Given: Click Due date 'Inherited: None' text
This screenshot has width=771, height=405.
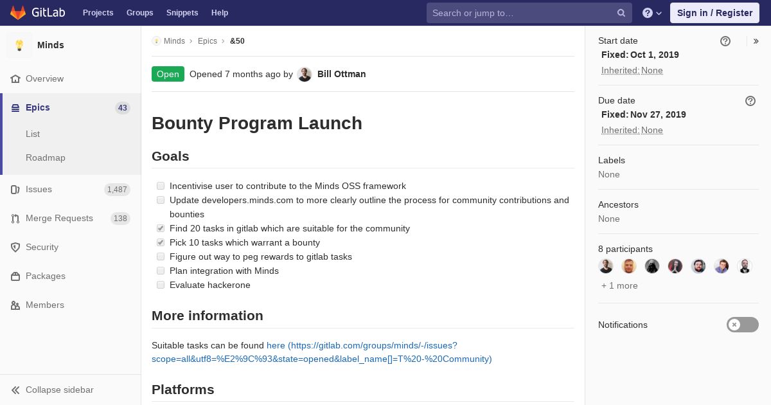Looking at the screenshot, I should pyautogui.click(x=632, y=130).
